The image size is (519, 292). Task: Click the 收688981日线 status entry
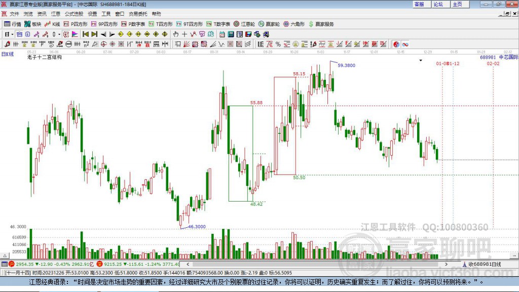click(481, 264)
